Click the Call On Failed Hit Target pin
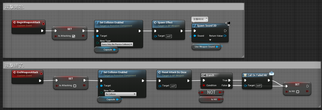Viewport: 322px width, 110px height. pos(246,85)
